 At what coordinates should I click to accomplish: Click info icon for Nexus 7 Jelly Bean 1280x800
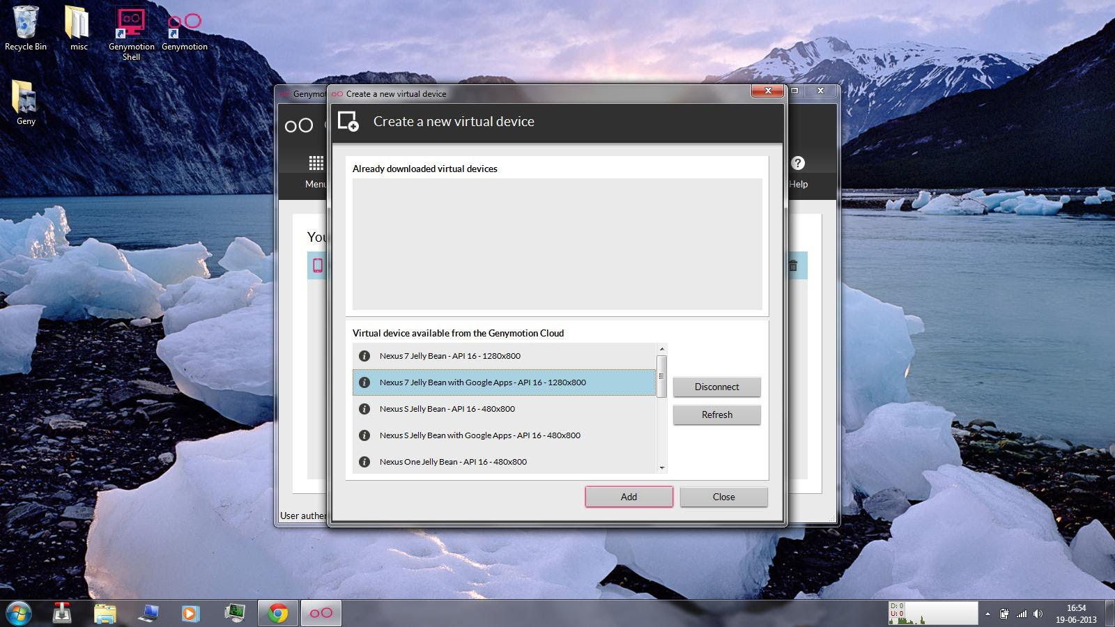pos(364,356)
